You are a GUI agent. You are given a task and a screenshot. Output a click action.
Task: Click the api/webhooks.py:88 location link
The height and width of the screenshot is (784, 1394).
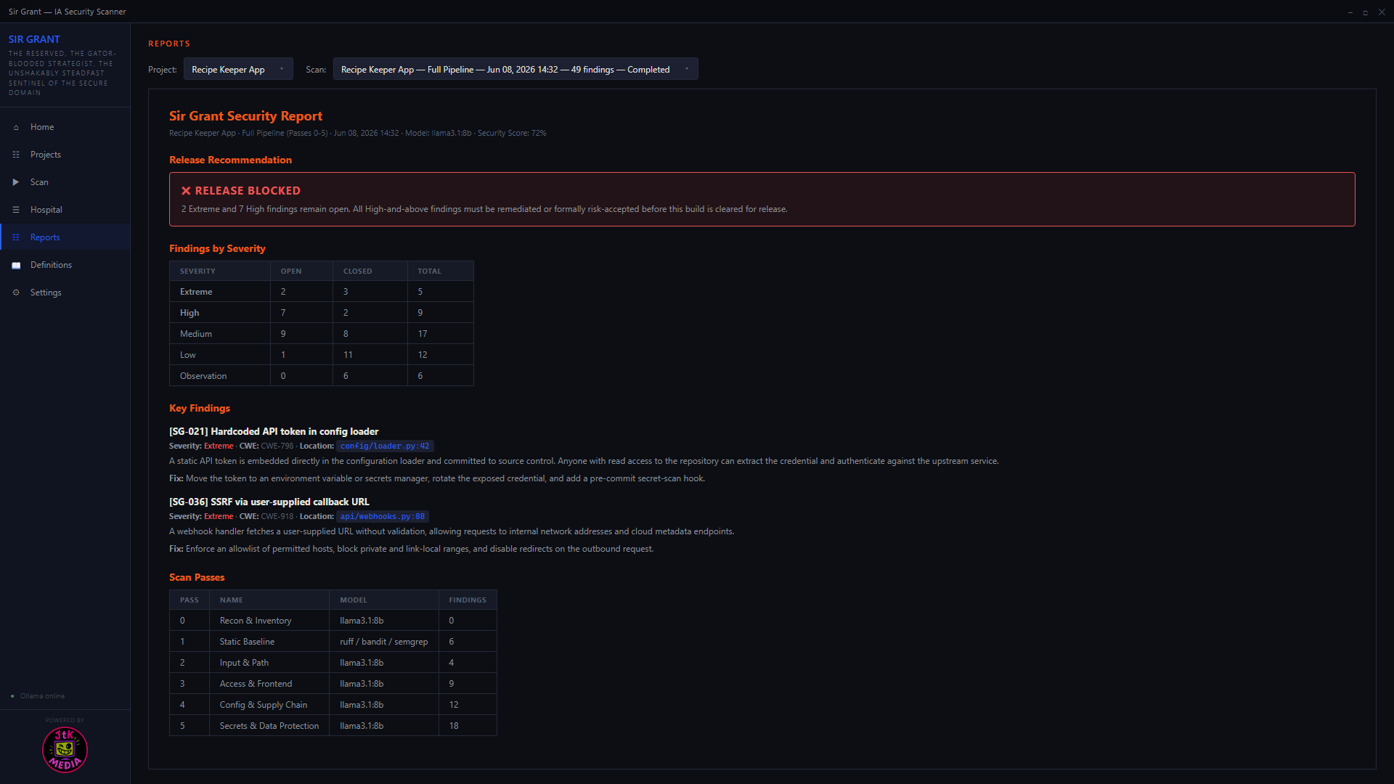coord(383,516)
